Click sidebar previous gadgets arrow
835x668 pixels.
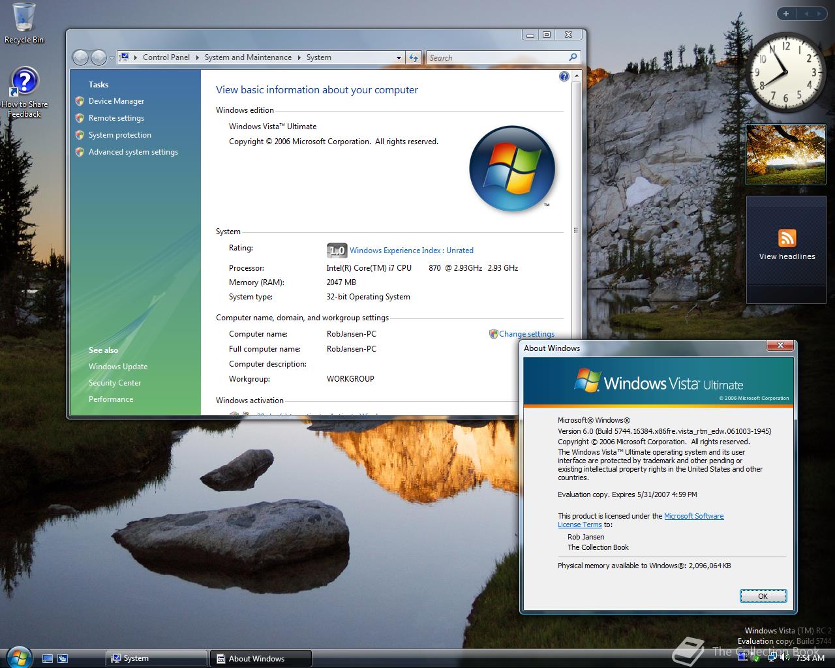tap(806, 14)
